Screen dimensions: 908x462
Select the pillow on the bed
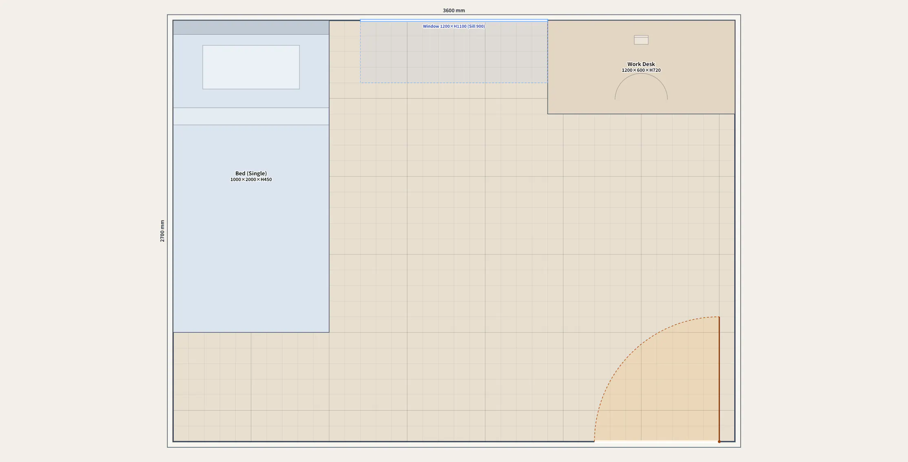coord(251,67)
